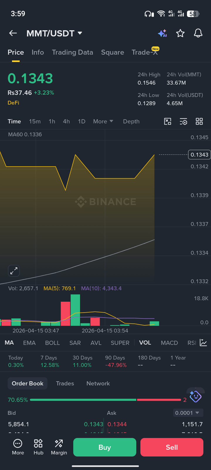Tap the back arrow icon

tap(13, 33)
